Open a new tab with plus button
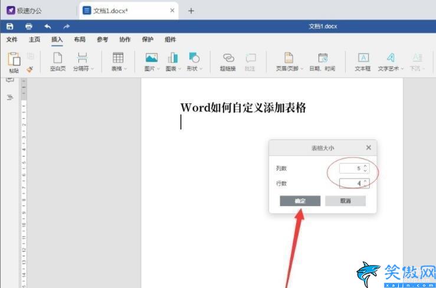The width and height of the screenshot is (436, 288). pyautogui.click(x=191, y=11)
